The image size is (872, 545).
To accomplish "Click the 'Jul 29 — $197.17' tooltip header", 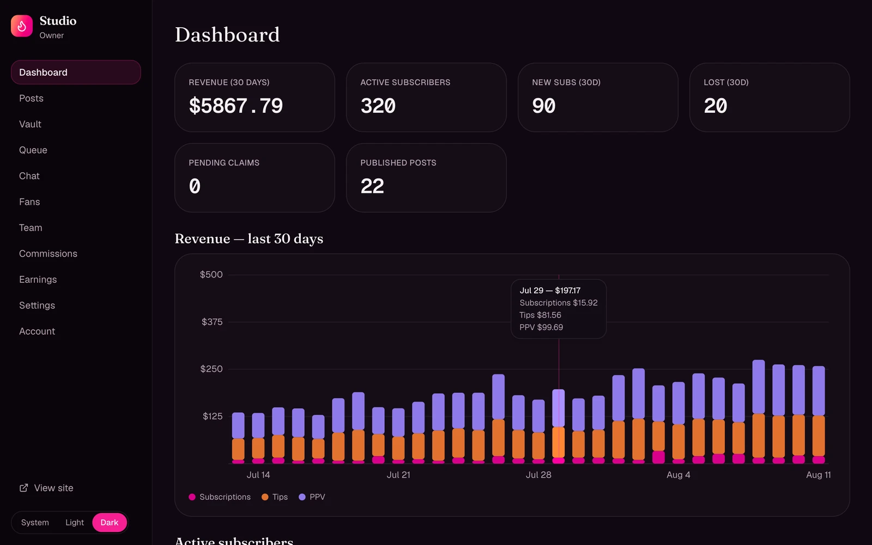I will click(550, 290).
